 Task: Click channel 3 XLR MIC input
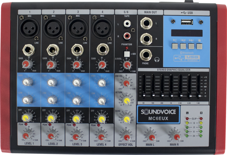click(78, 28)
